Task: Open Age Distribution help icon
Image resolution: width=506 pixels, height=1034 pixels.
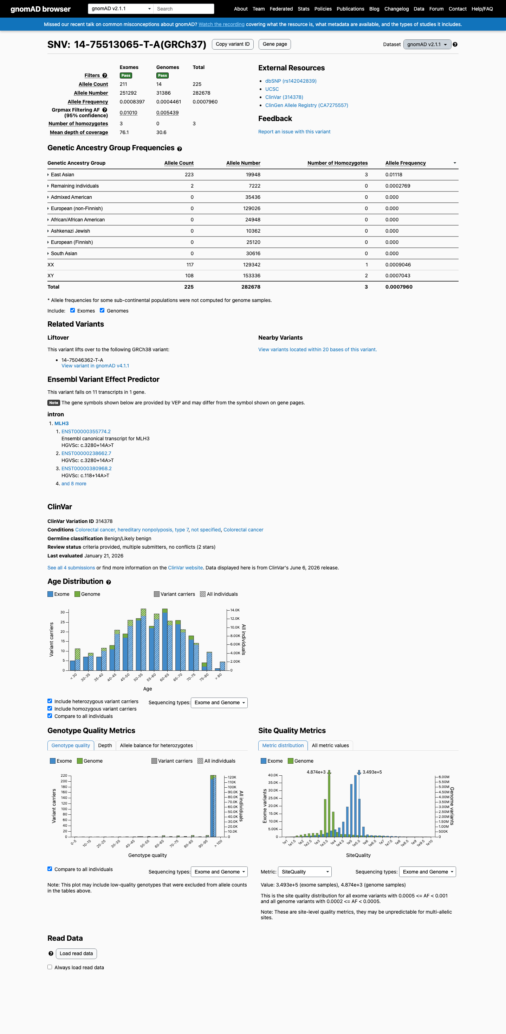Action: pos(109,582)
